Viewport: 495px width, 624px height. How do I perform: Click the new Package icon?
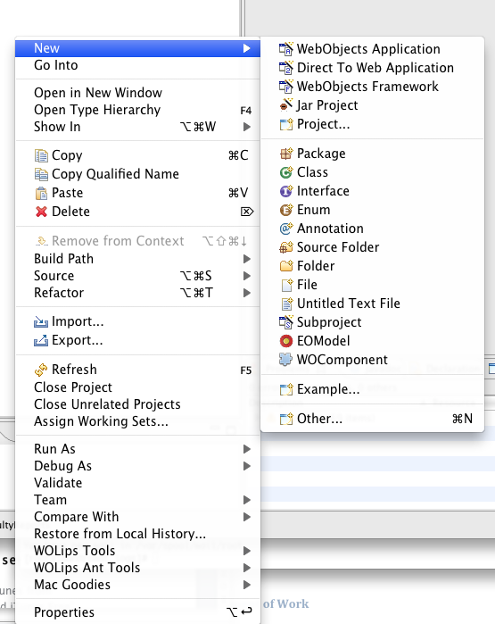click(286, 154)
